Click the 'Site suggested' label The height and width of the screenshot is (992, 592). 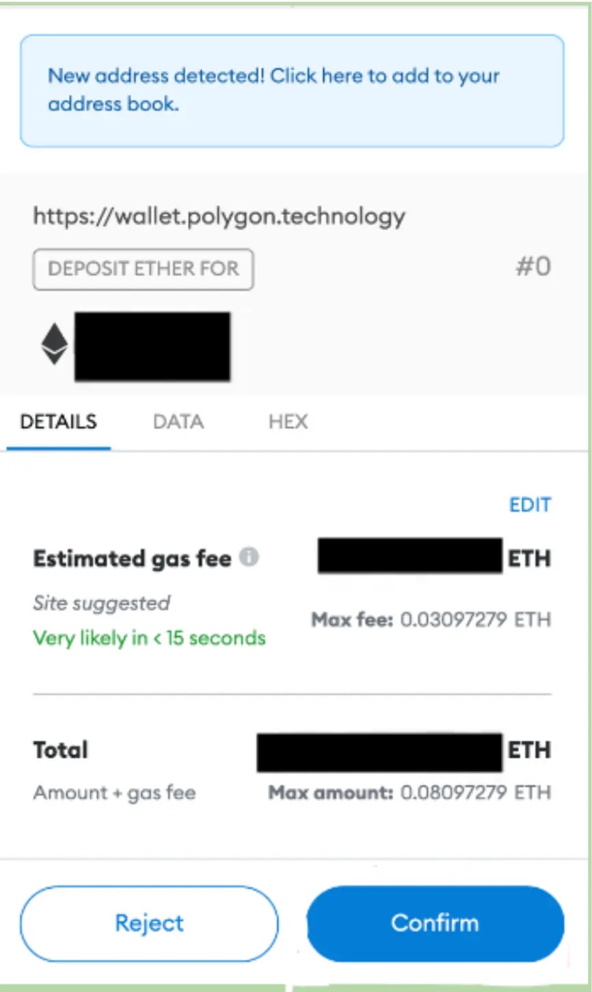pos(102,603)
